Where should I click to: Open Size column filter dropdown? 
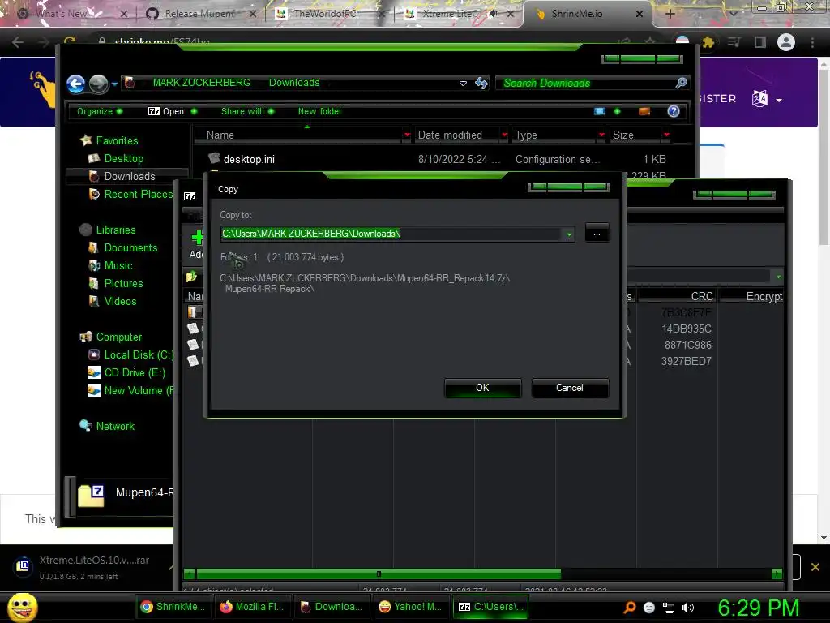point(666,135)
